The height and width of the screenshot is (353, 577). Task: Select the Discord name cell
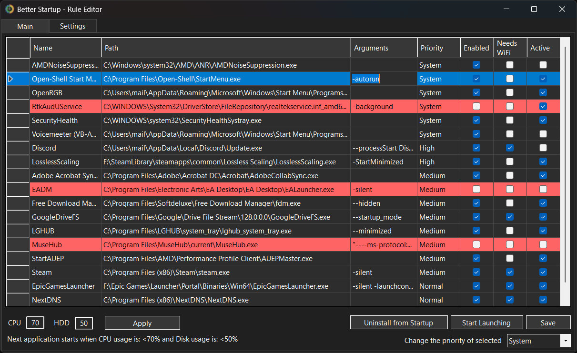[x=66, y=148]
